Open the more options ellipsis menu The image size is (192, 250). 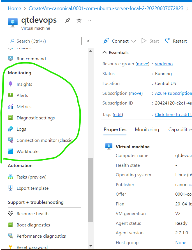(91, 20)
